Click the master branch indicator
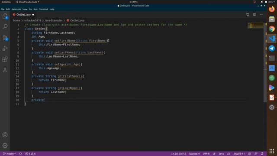This screenshot has height=156, width=277. 10,154
